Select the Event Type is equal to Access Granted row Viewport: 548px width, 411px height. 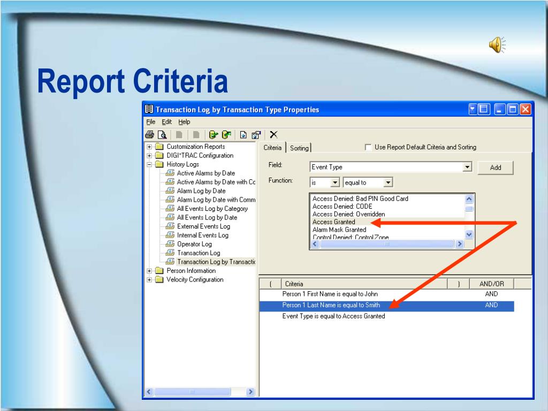coord(386,316)
